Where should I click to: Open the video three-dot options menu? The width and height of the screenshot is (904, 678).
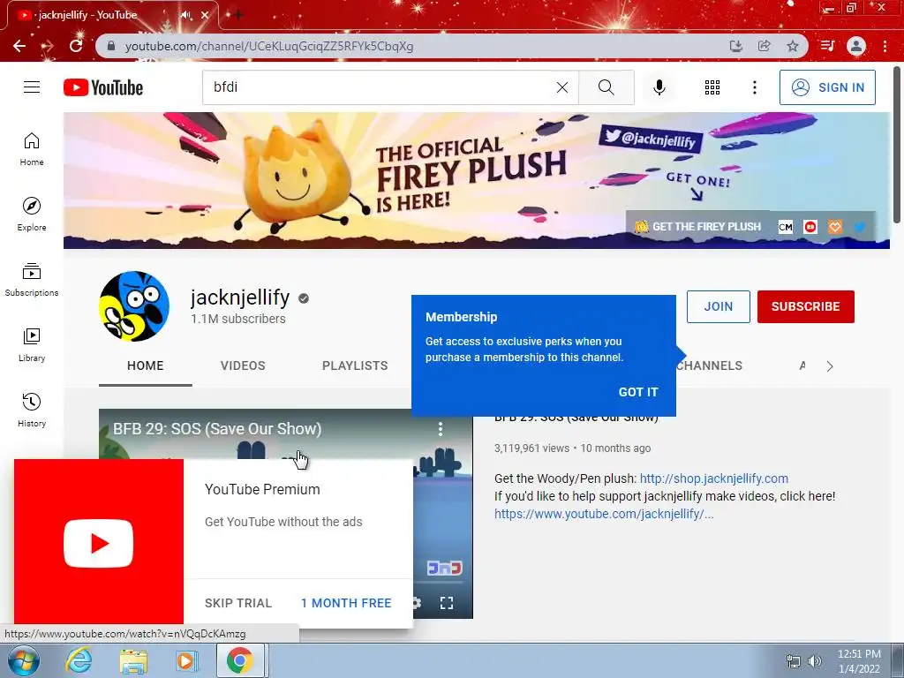click(441, 428)
